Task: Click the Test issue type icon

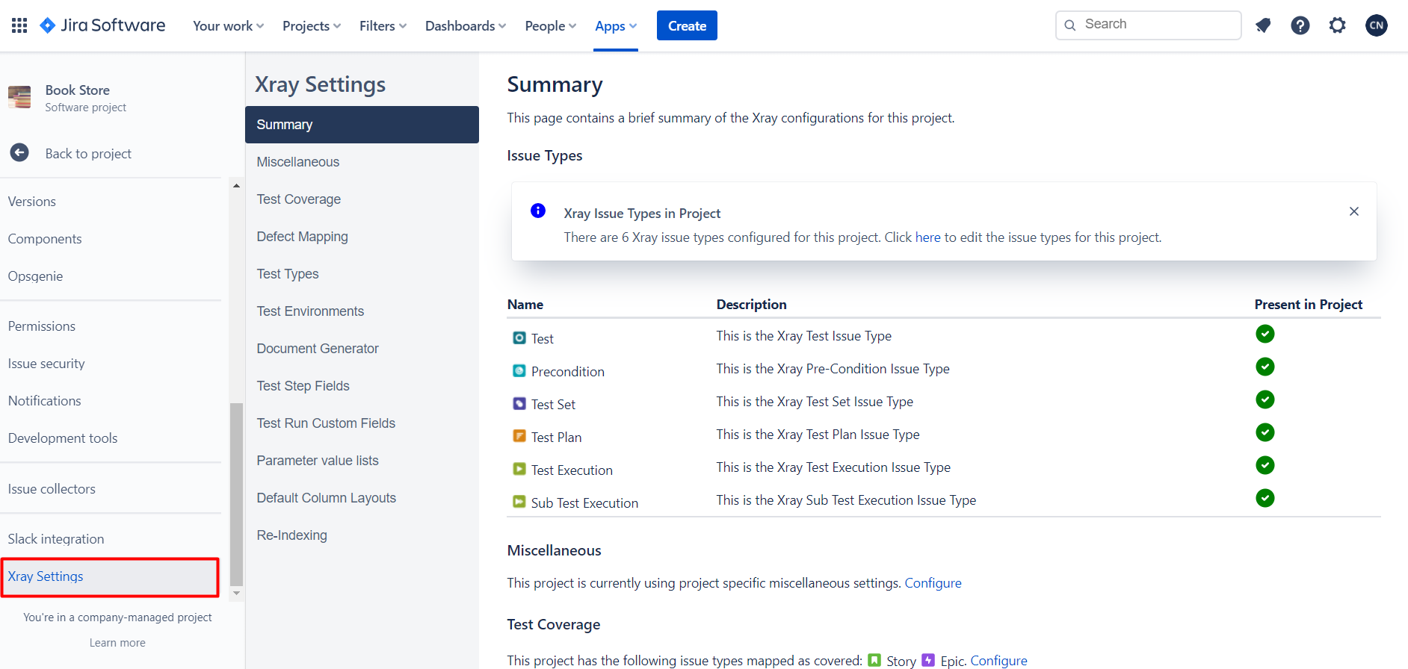Action: [519, 337]
